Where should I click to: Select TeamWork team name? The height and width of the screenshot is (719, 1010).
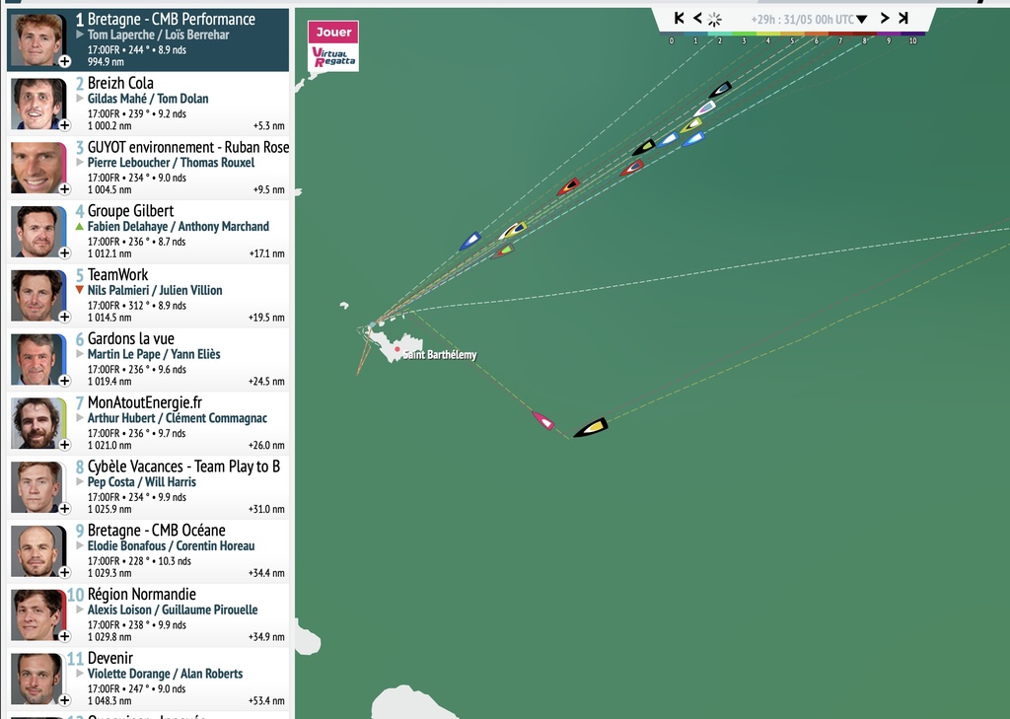(x=118, y=274)
